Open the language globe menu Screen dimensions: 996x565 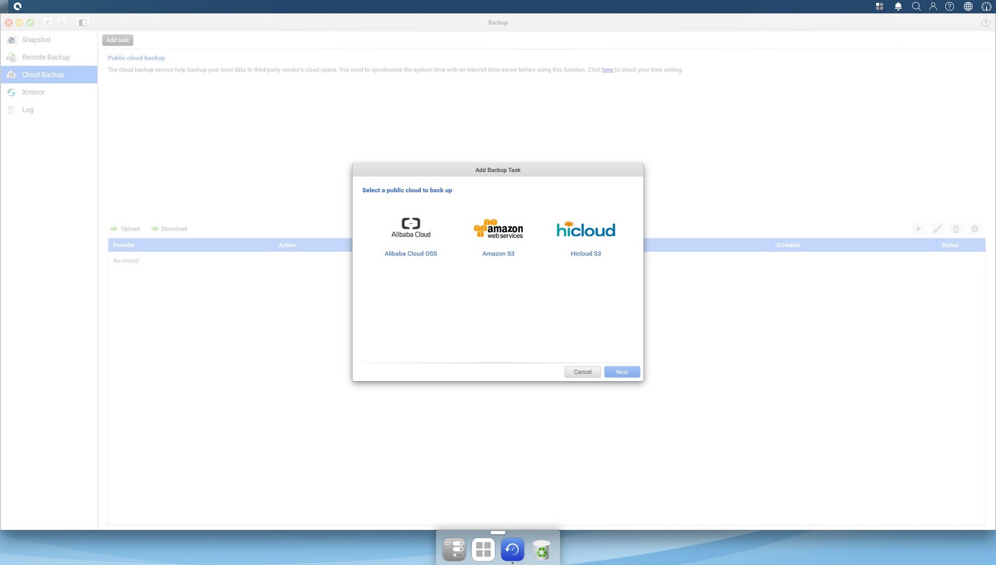968,7
